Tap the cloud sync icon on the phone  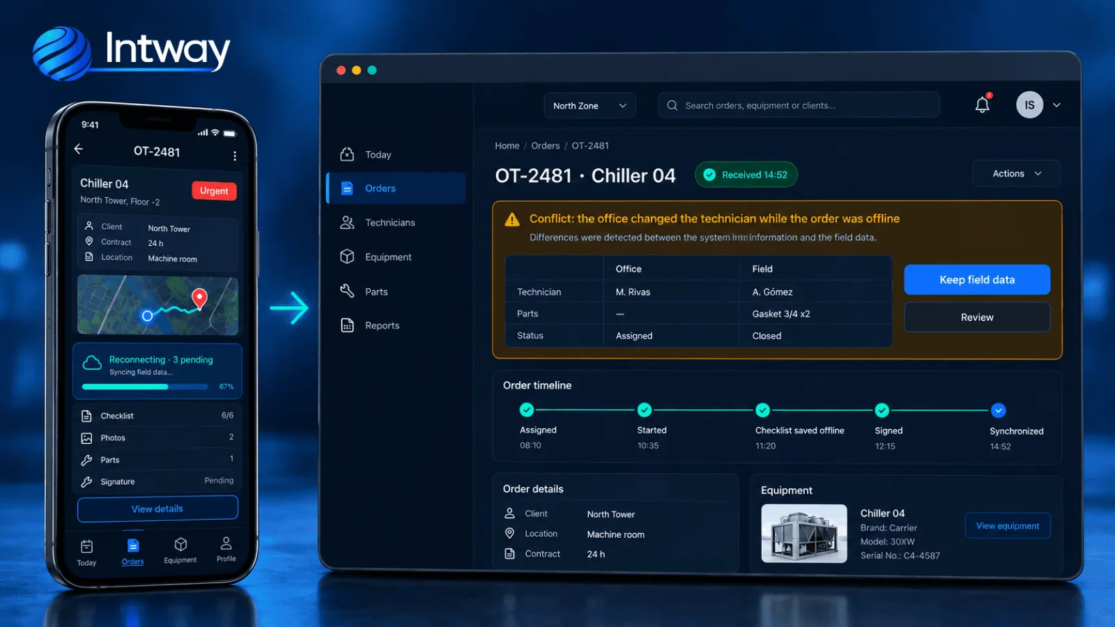coord(92,362)
